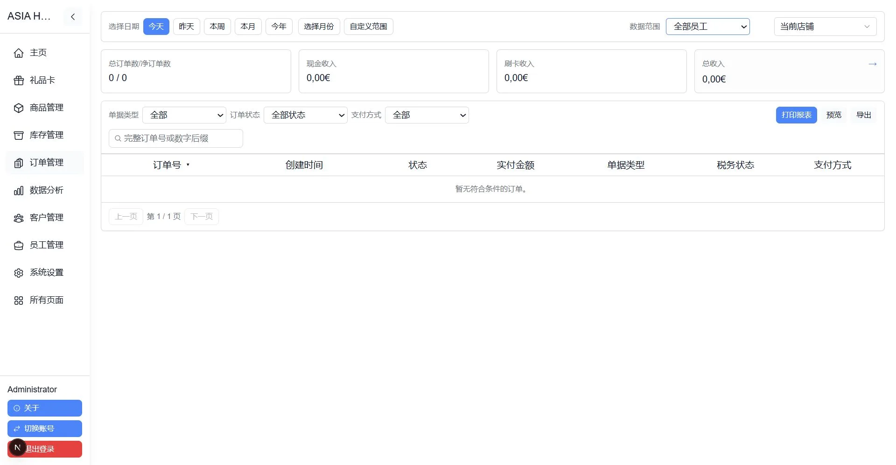896x465 pixels.
Task: Click the 关于 about button
Action: coord(45,408)
